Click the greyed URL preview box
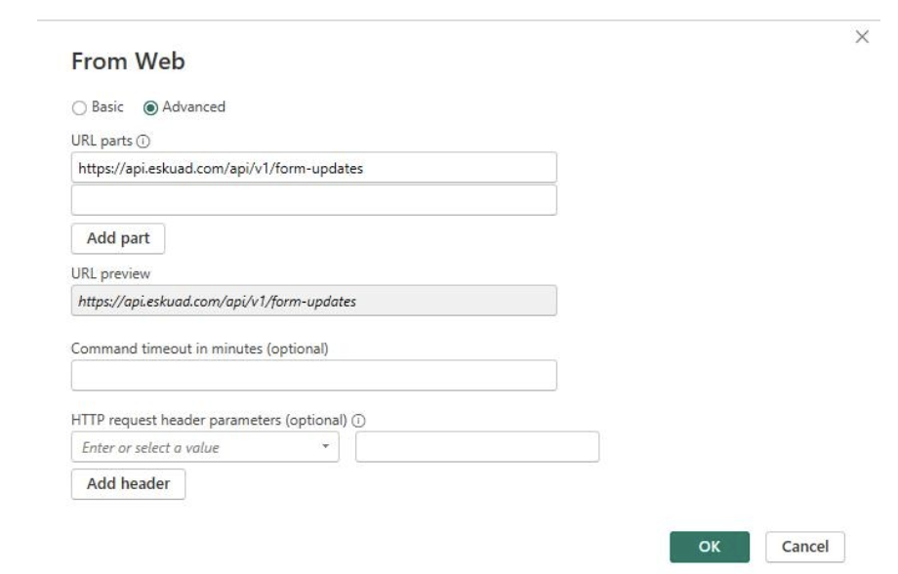The height and width of the screenshot is (574, 898). 314,301
